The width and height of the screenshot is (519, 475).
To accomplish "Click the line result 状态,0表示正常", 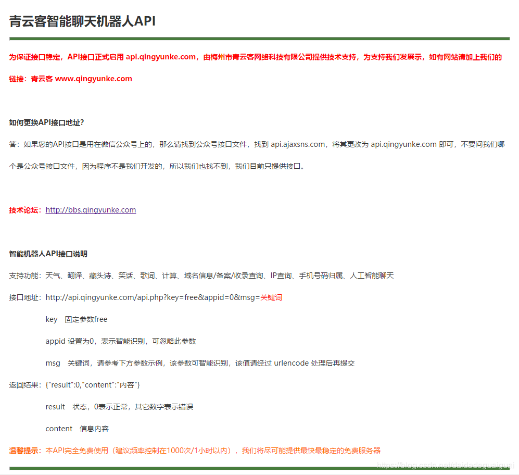I will point(120,407).
